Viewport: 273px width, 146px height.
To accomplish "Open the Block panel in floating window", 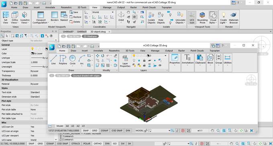I will [x=210, y=60].
